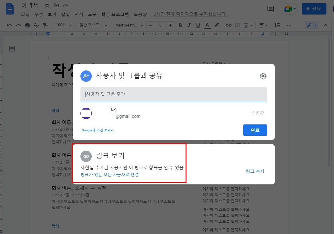Screen dimensions: 334x234
Task: Open text alignment options
Action: click(263, 25)
